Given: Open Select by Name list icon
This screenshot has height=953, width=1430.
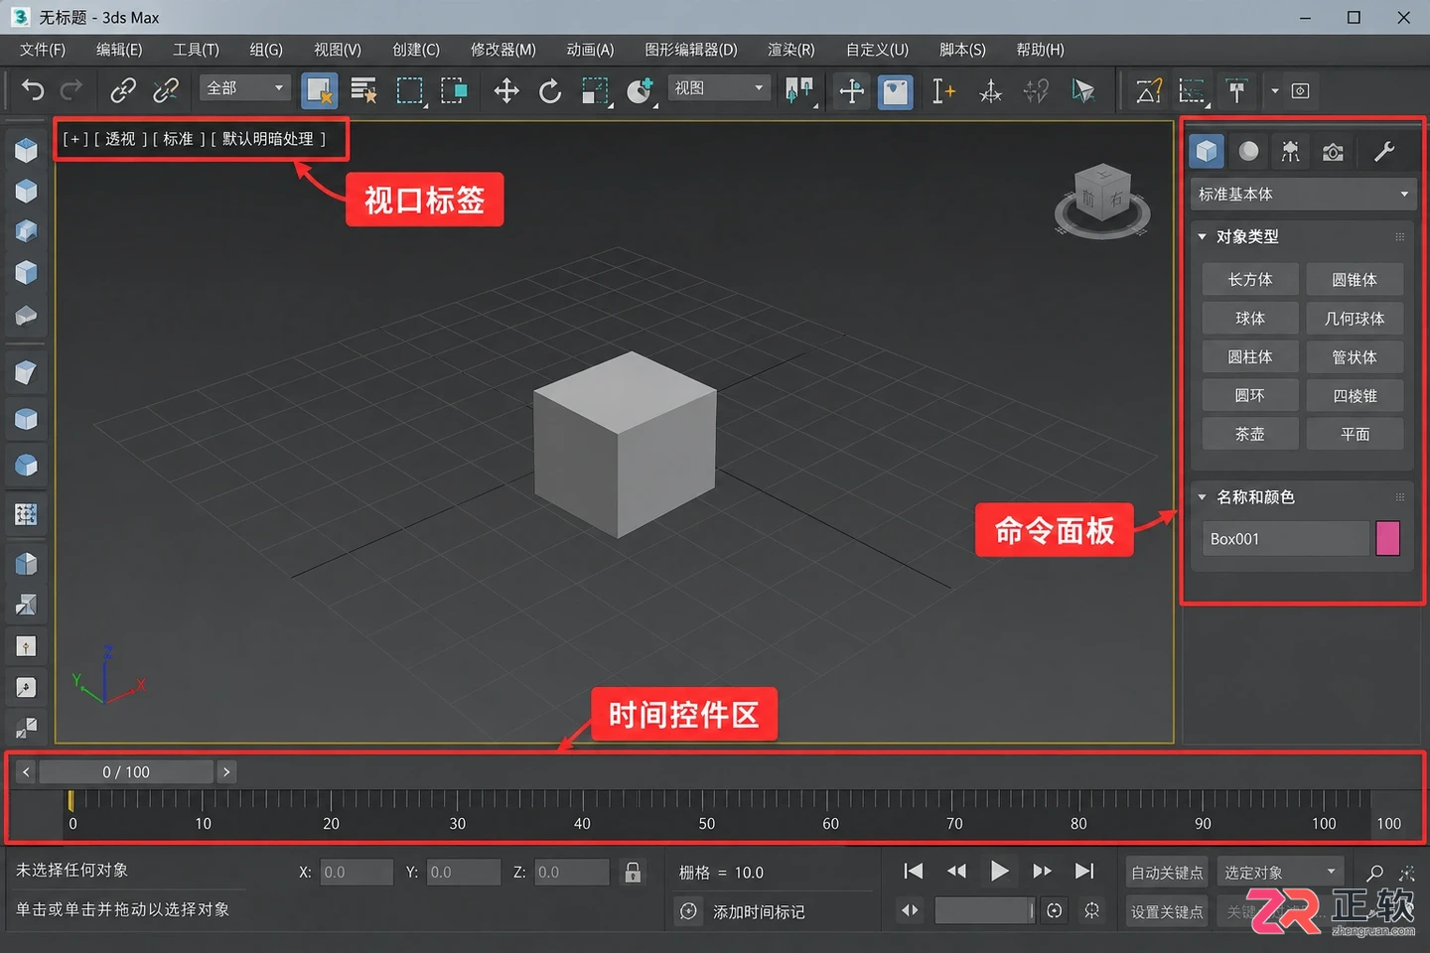Looking at the screenshot, I should pos(363,90).
